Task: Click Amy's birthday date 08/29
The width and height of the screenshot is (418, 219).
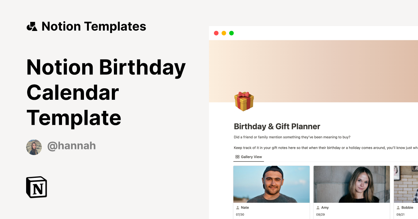Action: pos(320,215)
